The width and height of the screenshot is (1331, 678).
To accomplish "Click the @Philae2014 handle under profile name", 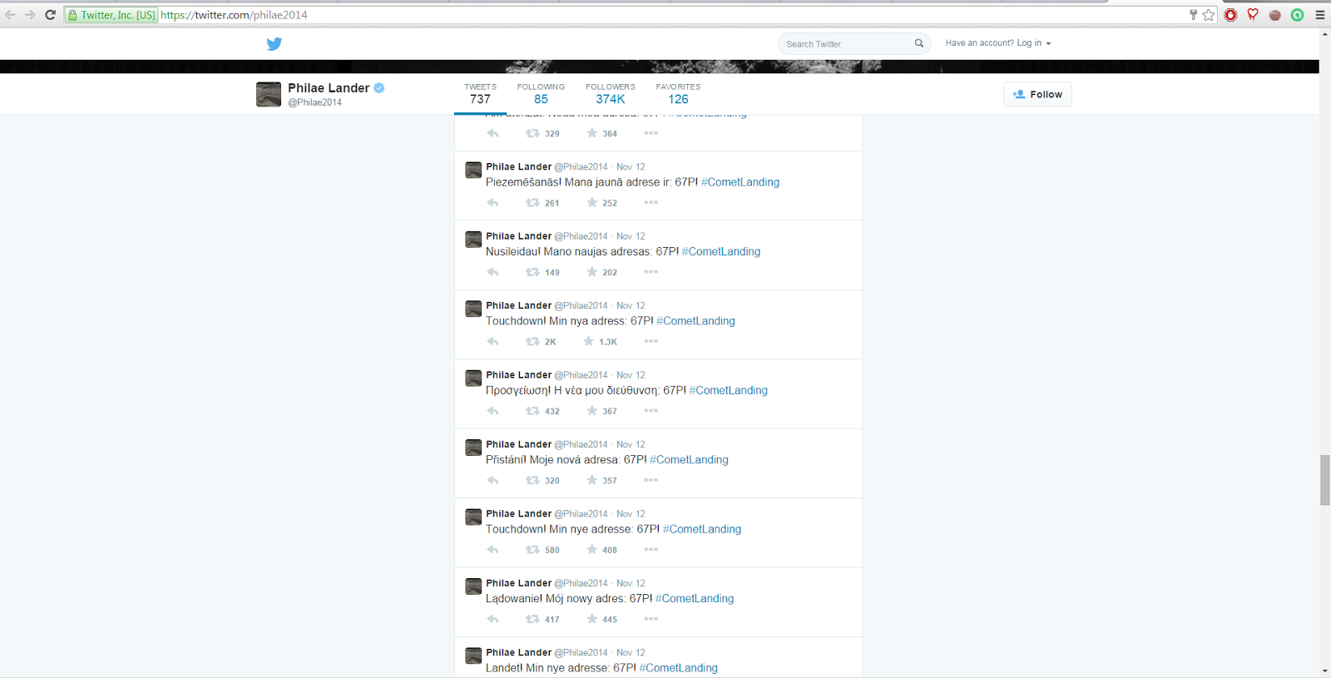I will point(314,102).
